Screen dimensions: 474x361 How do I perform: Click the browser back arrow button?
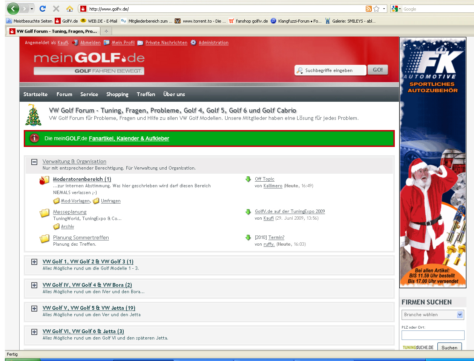pyautogui.click(x=13, y=9)
